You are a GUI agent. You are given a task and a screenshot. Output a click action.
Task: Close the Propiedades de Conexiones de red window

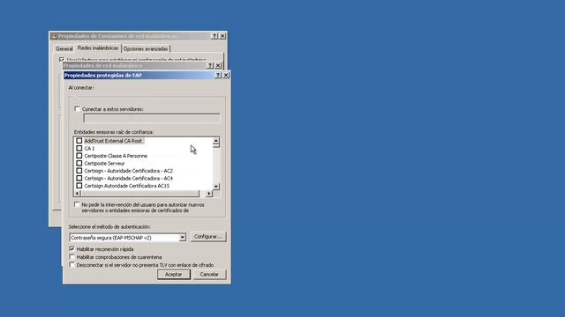click(x=222, y=36)
